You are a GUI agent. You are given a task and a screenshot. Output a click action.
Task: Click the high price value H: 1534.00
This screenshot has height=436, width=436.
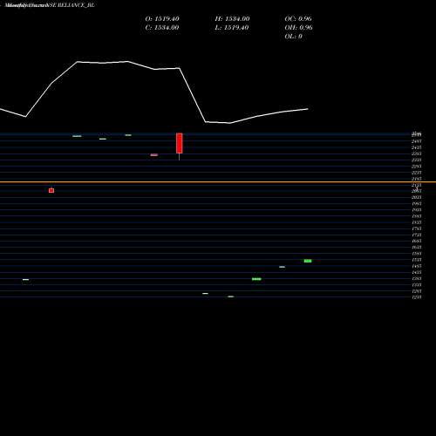tap(232, 19)
